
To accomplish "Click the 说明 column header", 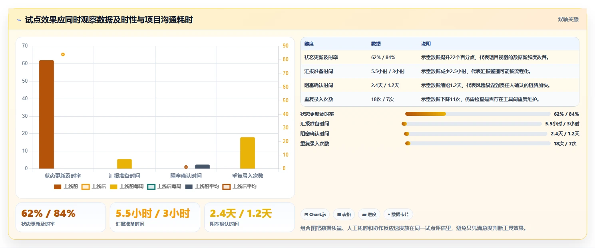I will [x=426, y=44].
